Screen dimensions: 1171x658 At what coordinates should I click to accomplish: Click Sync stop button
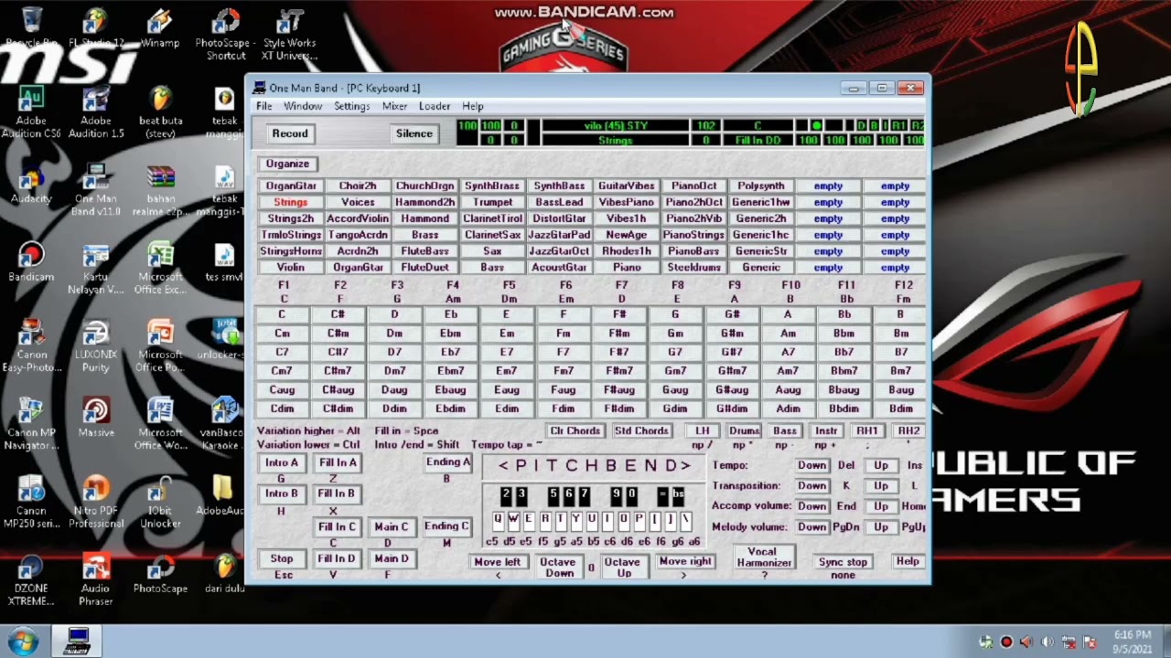[843, 562]
